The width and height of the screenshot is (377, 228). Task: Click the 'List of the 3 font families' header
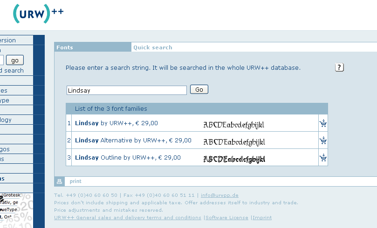click(x=111, y=109)
